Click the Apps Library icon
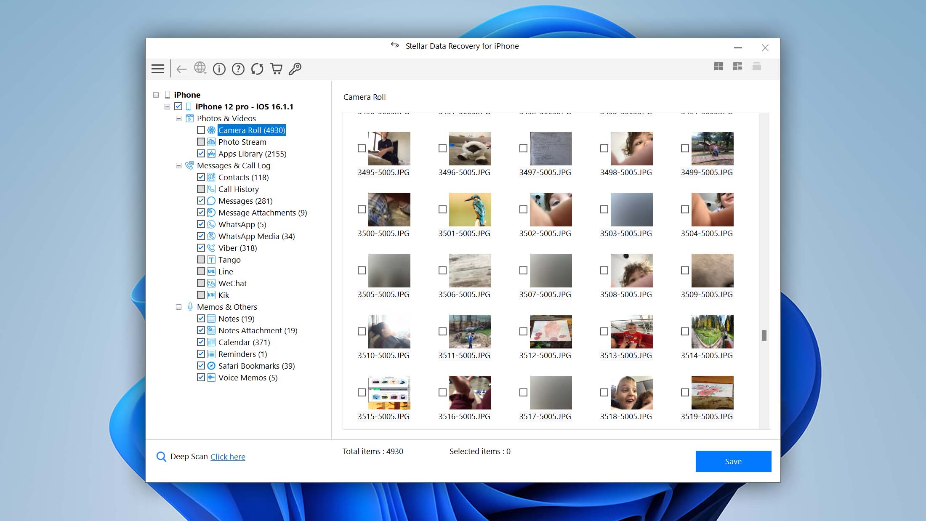 coord(211,154)
